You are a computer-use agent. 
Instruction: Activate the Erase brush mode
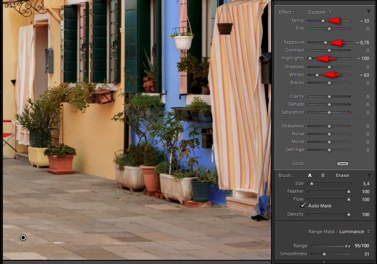pos(342,175)
